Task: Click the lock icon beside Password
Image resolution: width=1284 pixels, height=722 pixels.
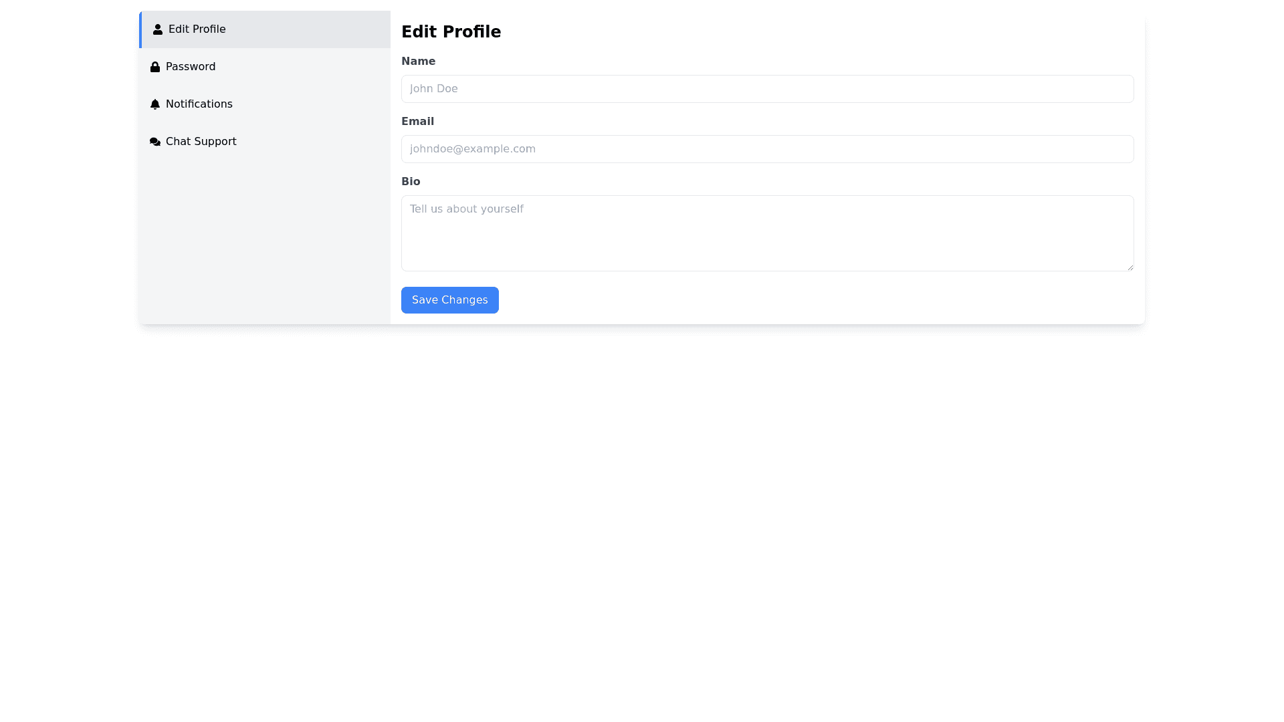Action: click(x=155, y=67)
